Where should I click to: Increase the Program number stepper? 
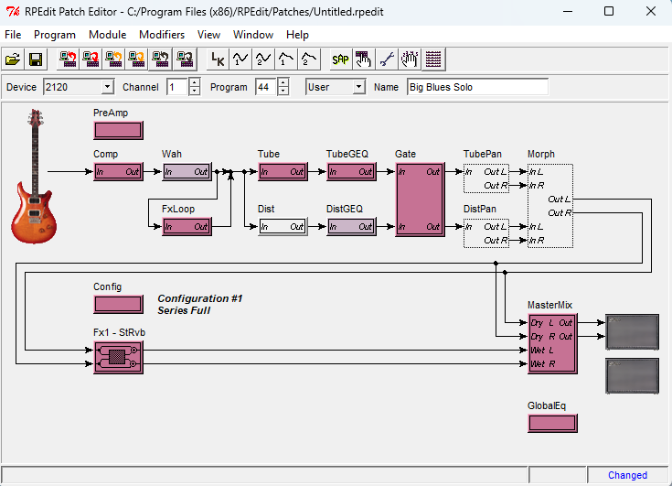(283, 82)
